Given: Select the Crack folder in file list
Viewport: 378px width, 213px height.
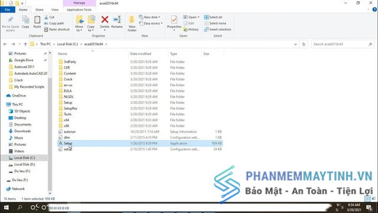Looking at the screenshot, I should click(x=68, y=79).
